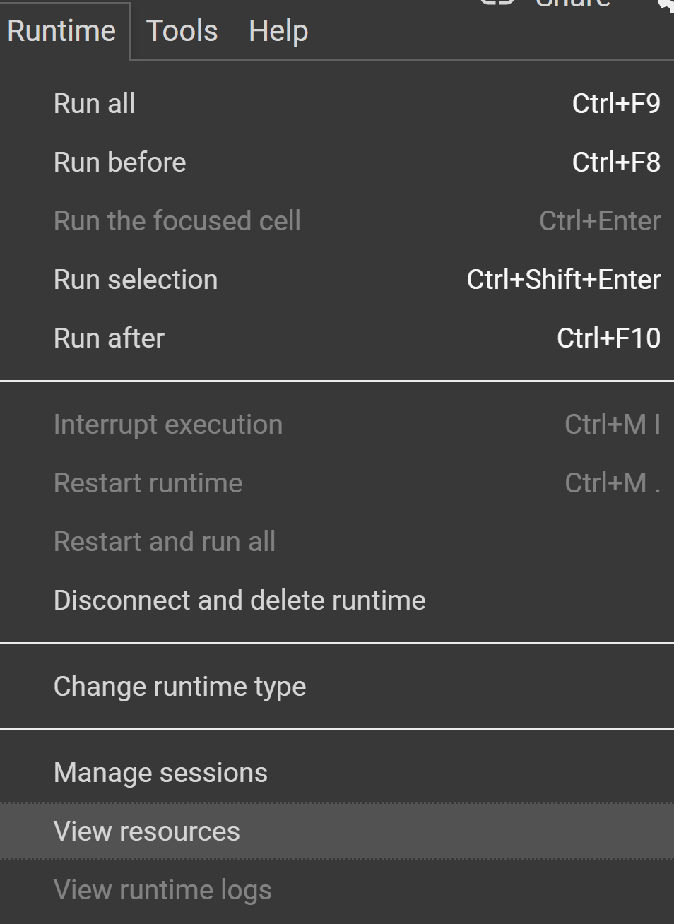
Task: Select Restart runtime
Action: click(148, 482)
